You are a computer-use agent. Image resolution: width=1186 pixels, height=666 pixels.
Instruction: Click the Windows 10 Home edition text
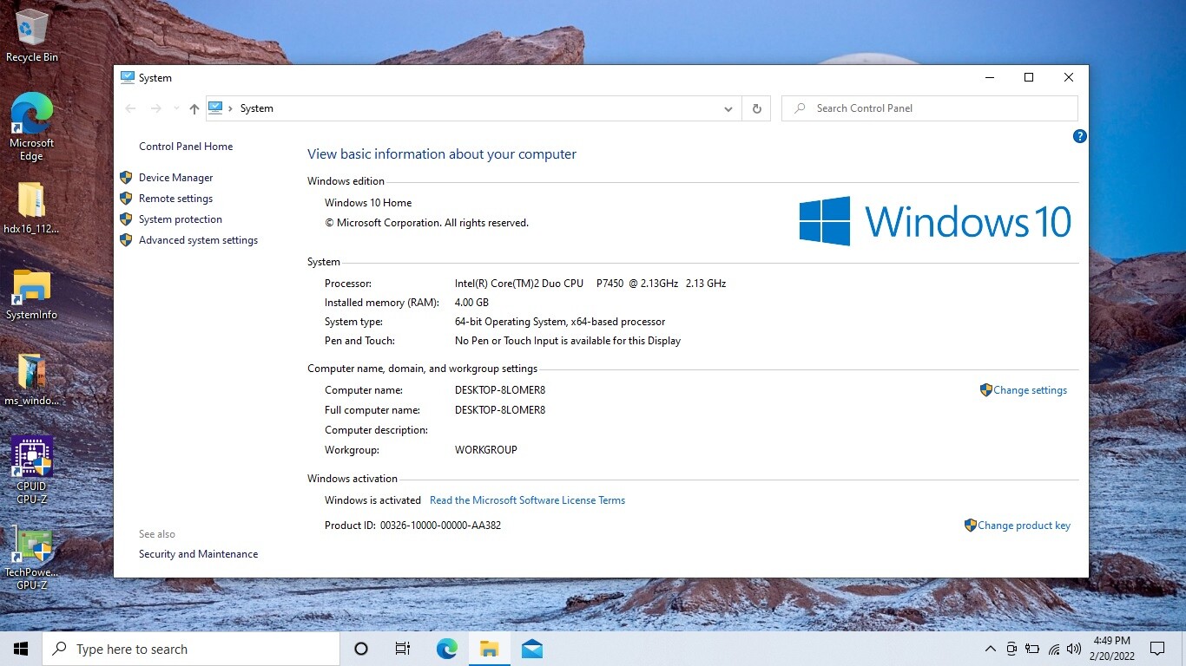pyautogui.click(x=368, y=203)
